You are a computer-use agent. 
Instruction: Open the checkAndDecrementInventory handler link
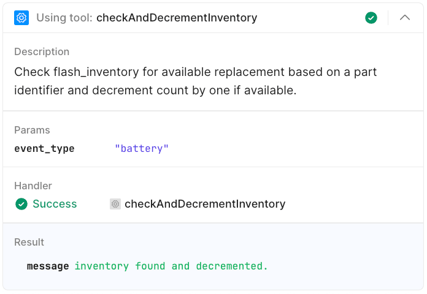click(205, 204)
